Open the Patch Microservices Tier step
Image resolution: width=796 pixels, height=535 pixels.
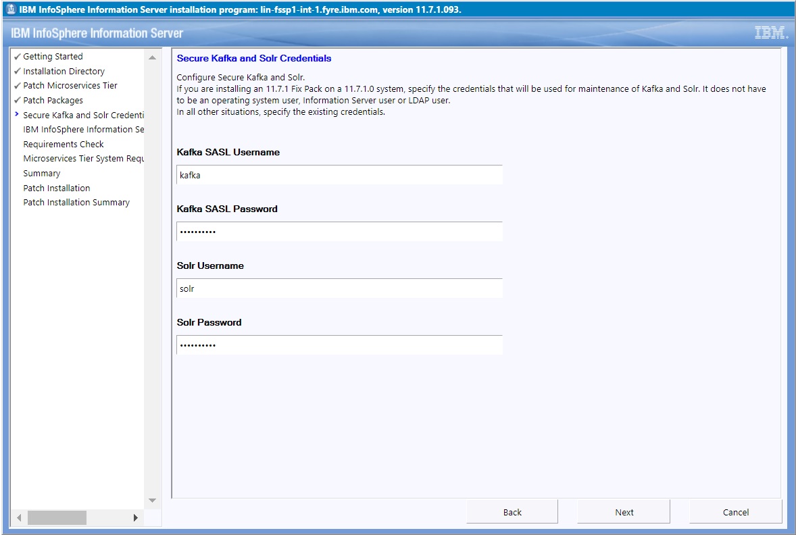click(x=70, y=86)
